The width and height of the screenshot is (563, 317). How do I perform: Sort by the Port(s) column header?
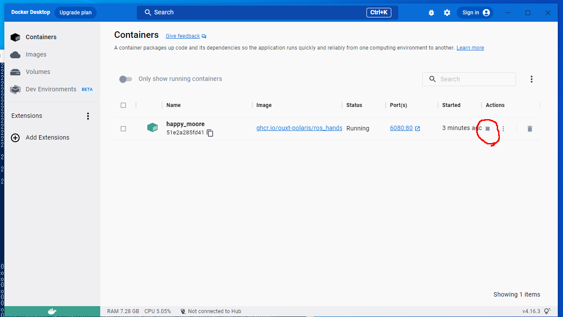pyautogui.click(x=398, y=105)
